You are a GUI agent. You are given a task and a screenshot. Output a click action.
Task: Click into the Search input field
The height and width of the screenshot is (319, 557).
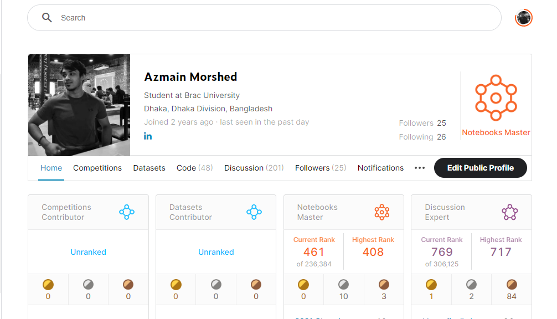click(264, 18)
